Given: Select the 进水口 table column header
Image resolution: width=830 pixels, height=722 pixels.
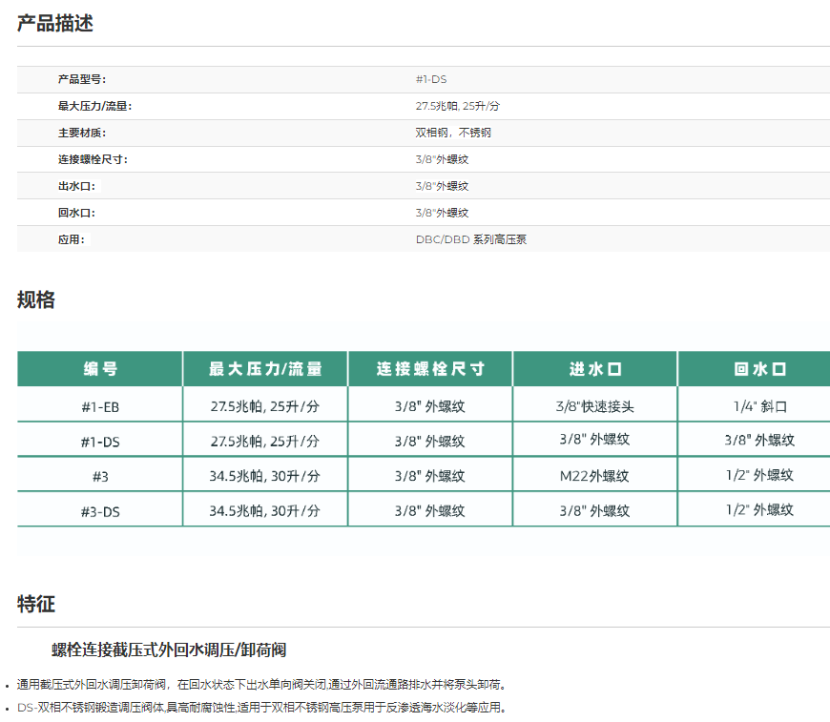Looking at the screenshot, I should (x=595, y=369).
